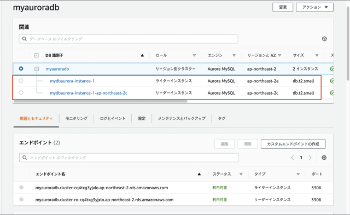The height and width of the screenshot is (215, 350).
Task: Go to previous endpoints page arrow
Action: (x=292, y=158)
